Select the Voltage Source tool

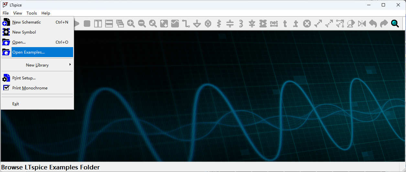(208, 24)
